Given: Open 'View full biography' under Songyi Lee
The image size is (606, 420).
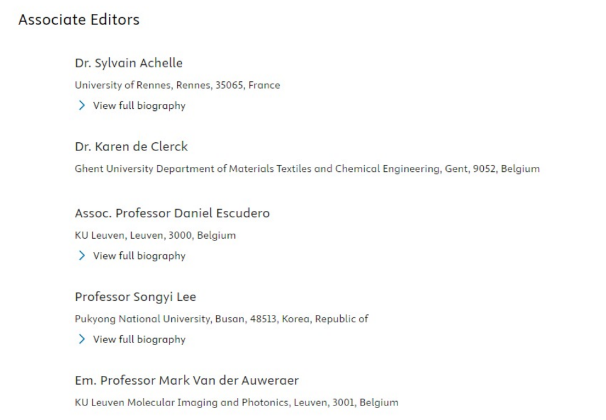Looking at the screenshot, I should click(139, 339).
